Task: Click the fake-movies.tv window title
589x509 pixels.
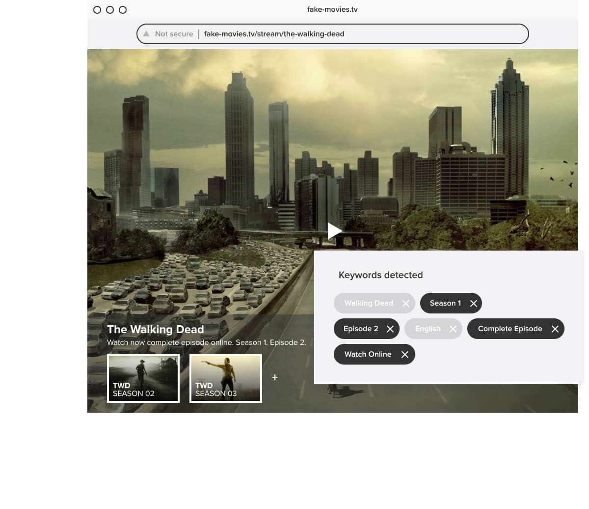Action: pos(332,9)
